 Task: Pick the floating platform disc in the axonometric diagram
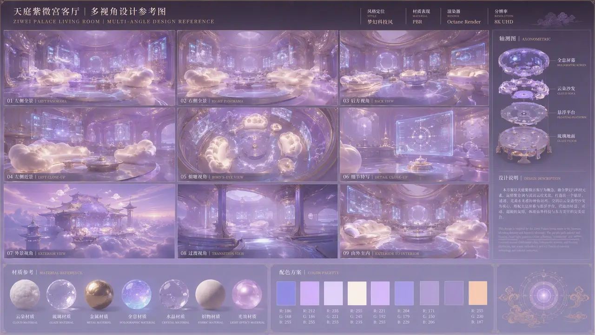tap(523, 114)
